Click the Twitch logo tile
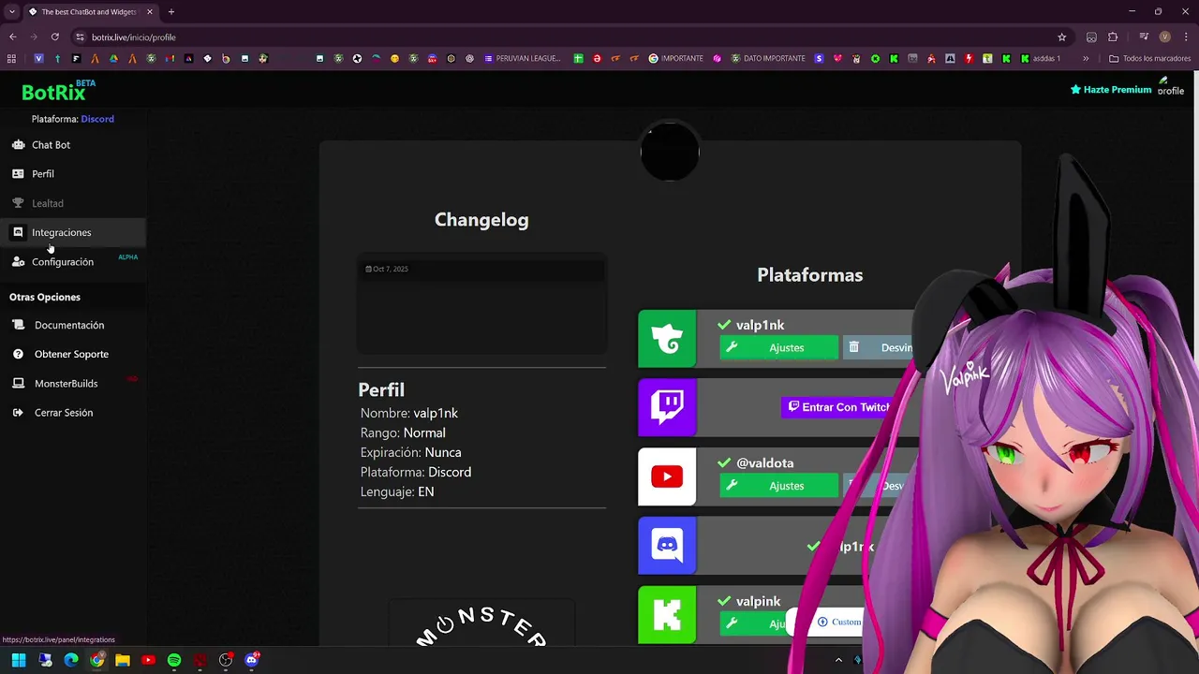The image size is (1199, 674). 667,407
